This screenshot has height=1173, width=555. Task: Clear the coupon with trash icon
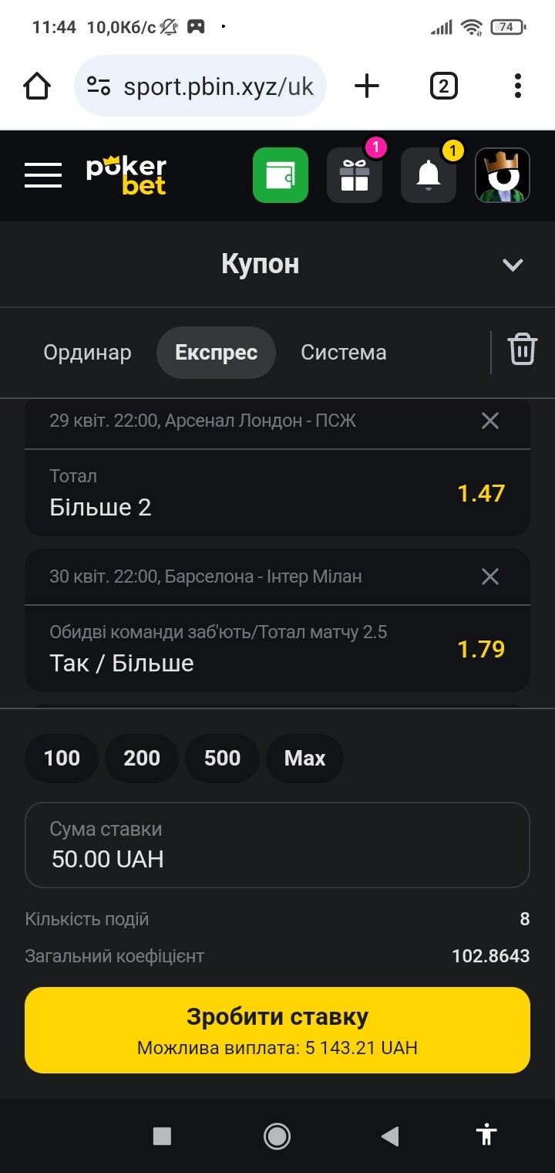tap(522, 350)
